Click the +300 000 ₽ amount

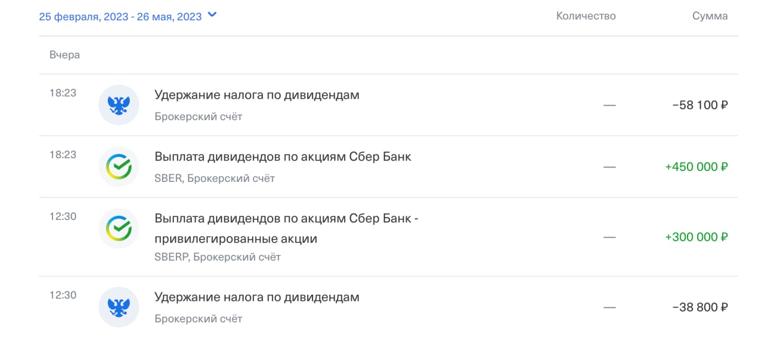tap(697, 237)
